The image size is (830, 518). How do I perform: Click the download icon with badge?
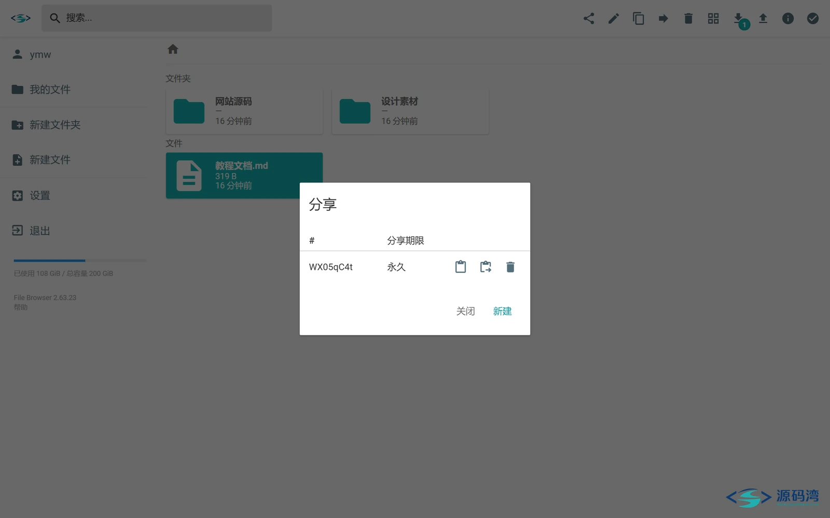click(x=739, y=20)
